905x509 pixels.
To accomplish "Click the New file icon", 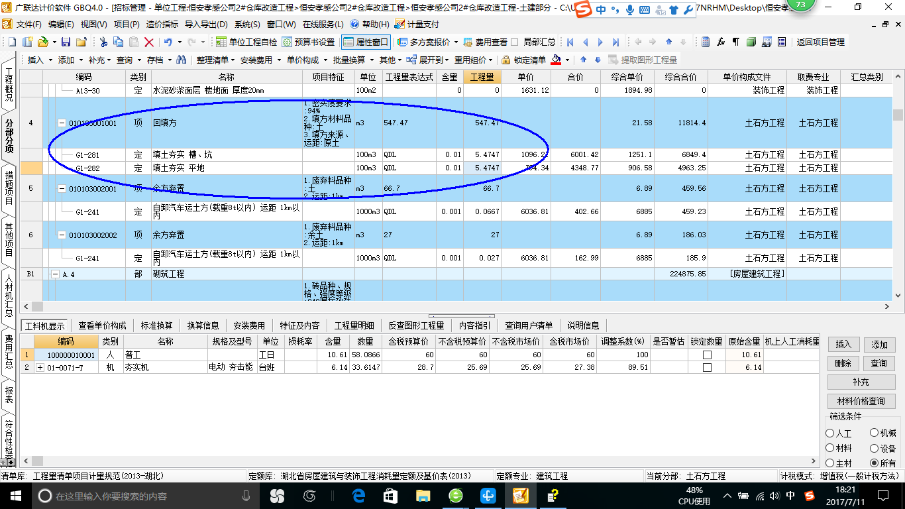I will point(12,42).
